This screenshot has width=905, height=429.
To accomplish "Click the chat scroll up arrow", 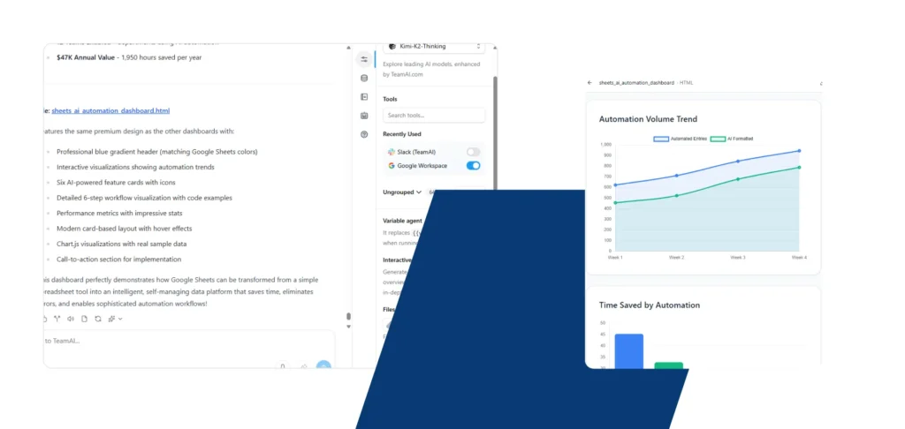I will pyautogui.click(x=348, y=48).
